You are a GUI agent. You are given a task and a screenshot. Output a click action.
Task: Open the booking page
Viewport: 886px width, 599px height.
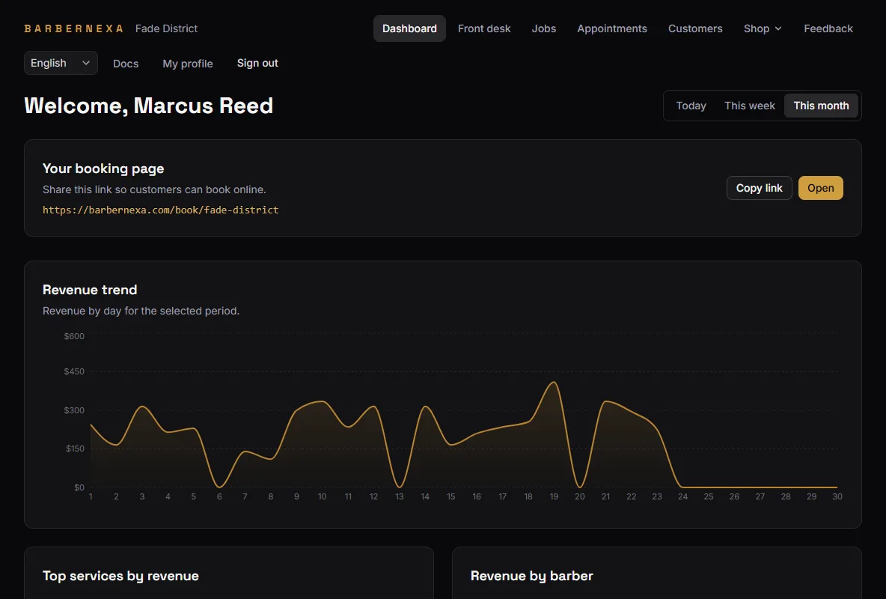820,188
